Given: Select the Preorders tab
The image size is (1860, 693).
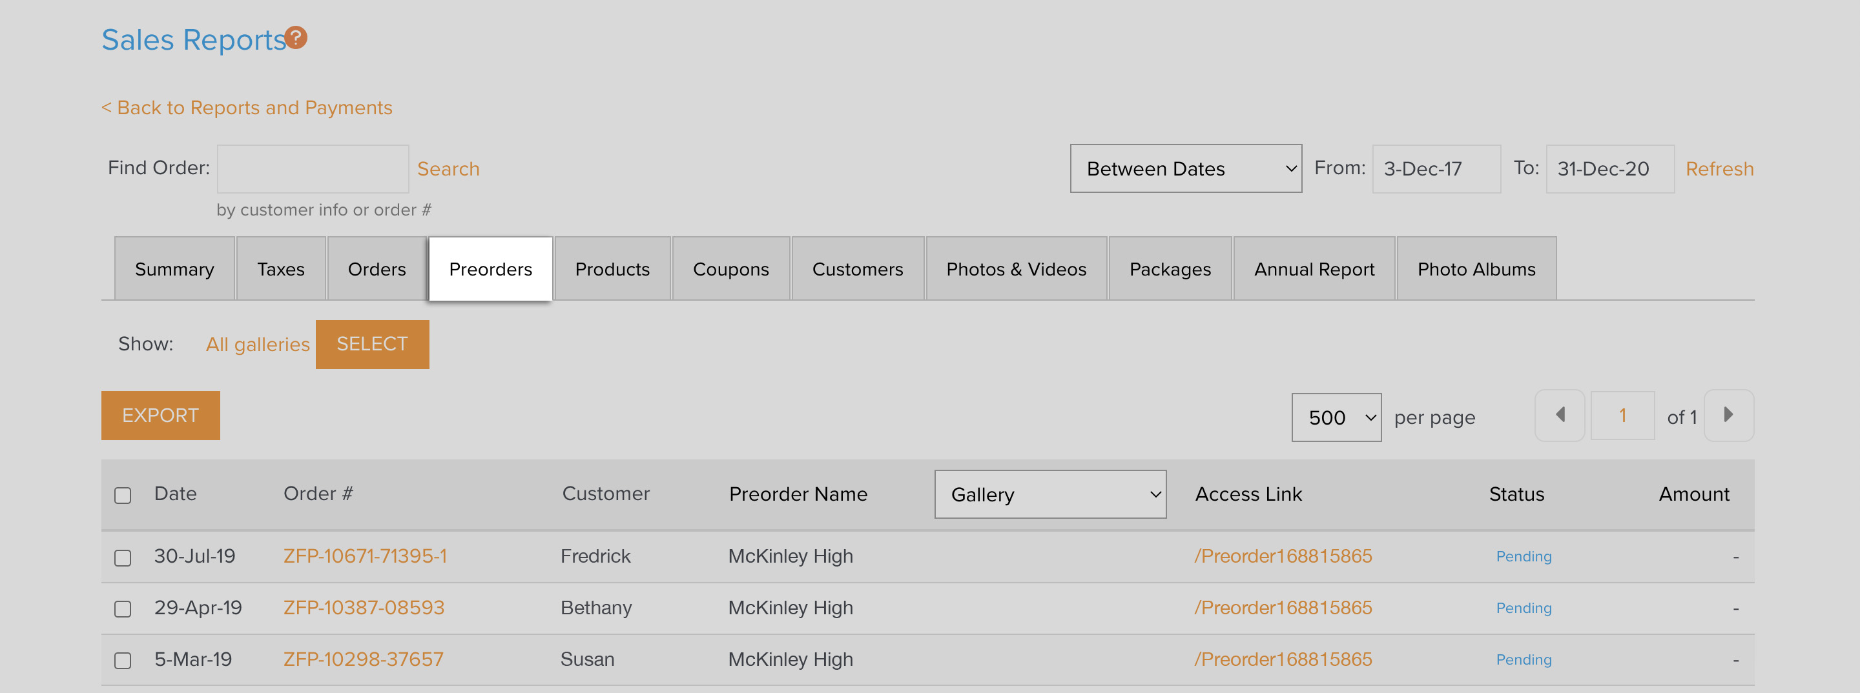Looking at the screenshot, I should click(490, 269).
